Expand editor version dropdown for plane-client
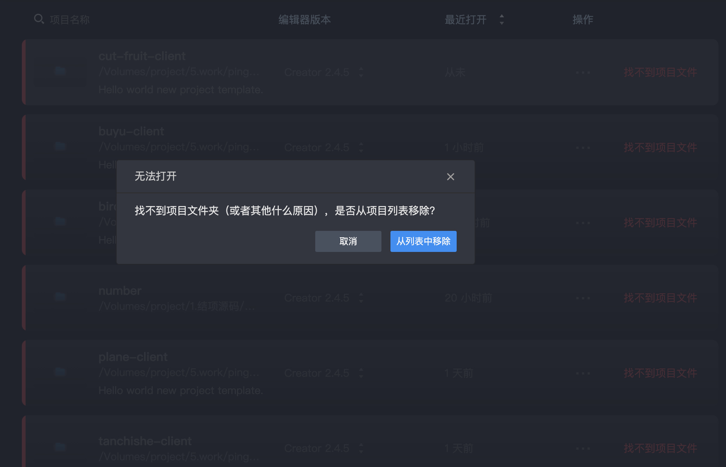The width and height of the screenshot is (726, 467). click(361, 373)
